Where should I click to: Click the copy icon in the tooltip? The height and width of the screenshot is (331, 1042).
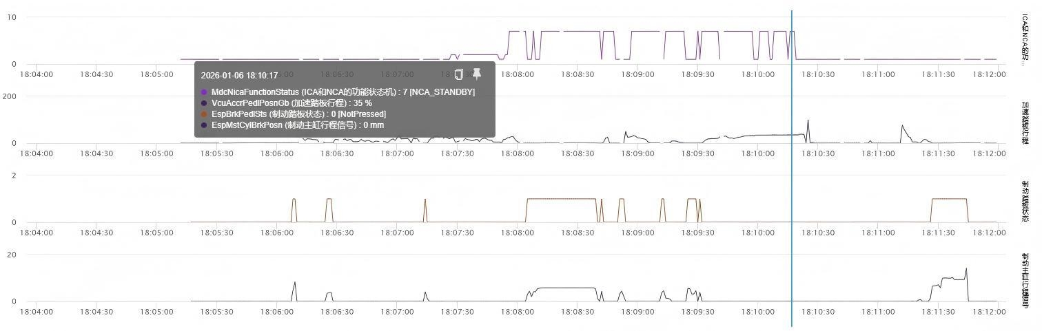(459, 74)
